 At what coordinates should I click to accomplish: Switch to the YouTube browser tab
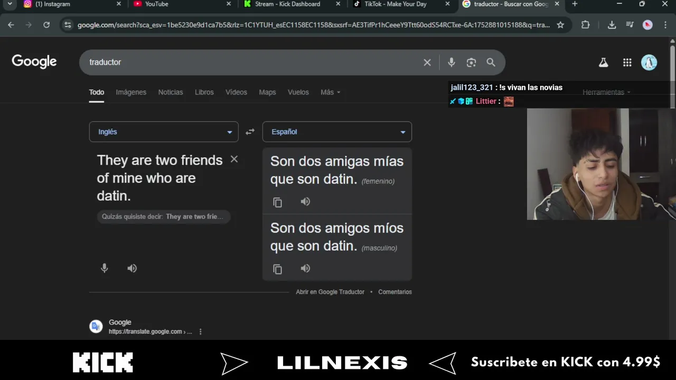182,4
